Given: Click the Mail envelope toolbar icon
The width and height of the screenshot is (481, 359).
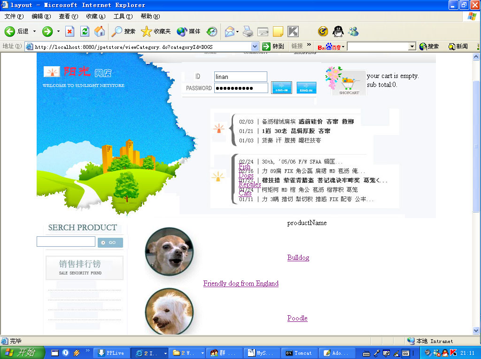Looking at the screenshot, I should tap(229, 31).
